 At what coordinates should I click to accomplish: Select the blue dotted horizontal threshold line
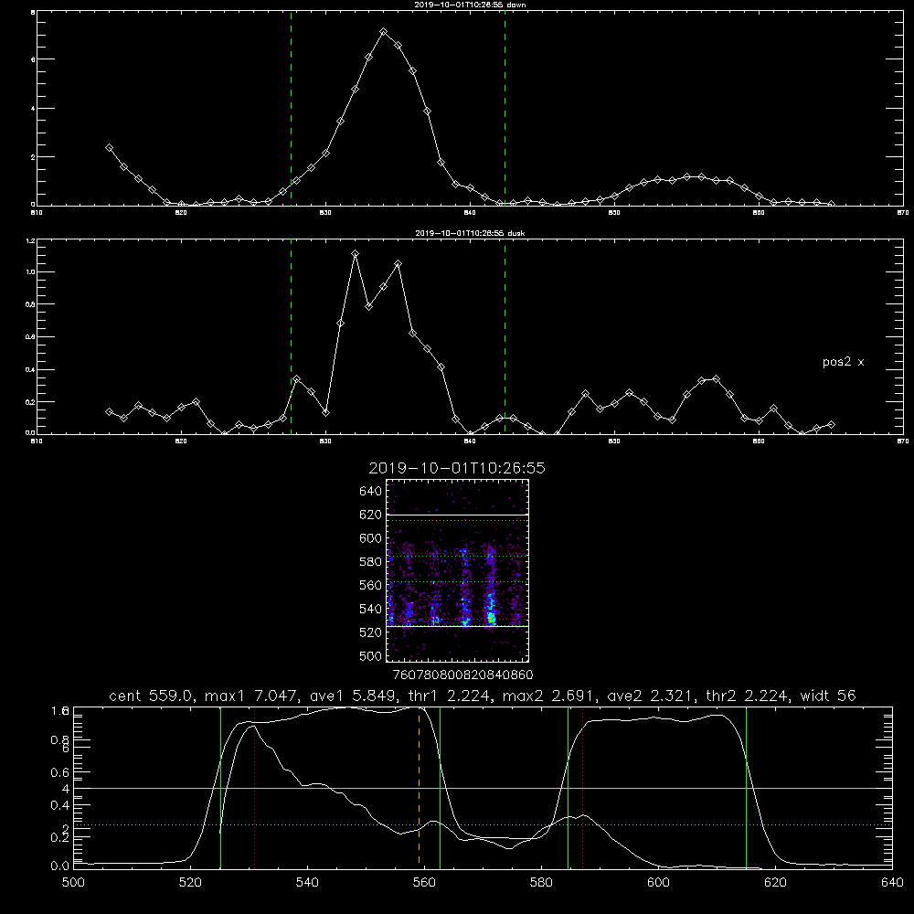pyautogui.click(x=483, y=824)
